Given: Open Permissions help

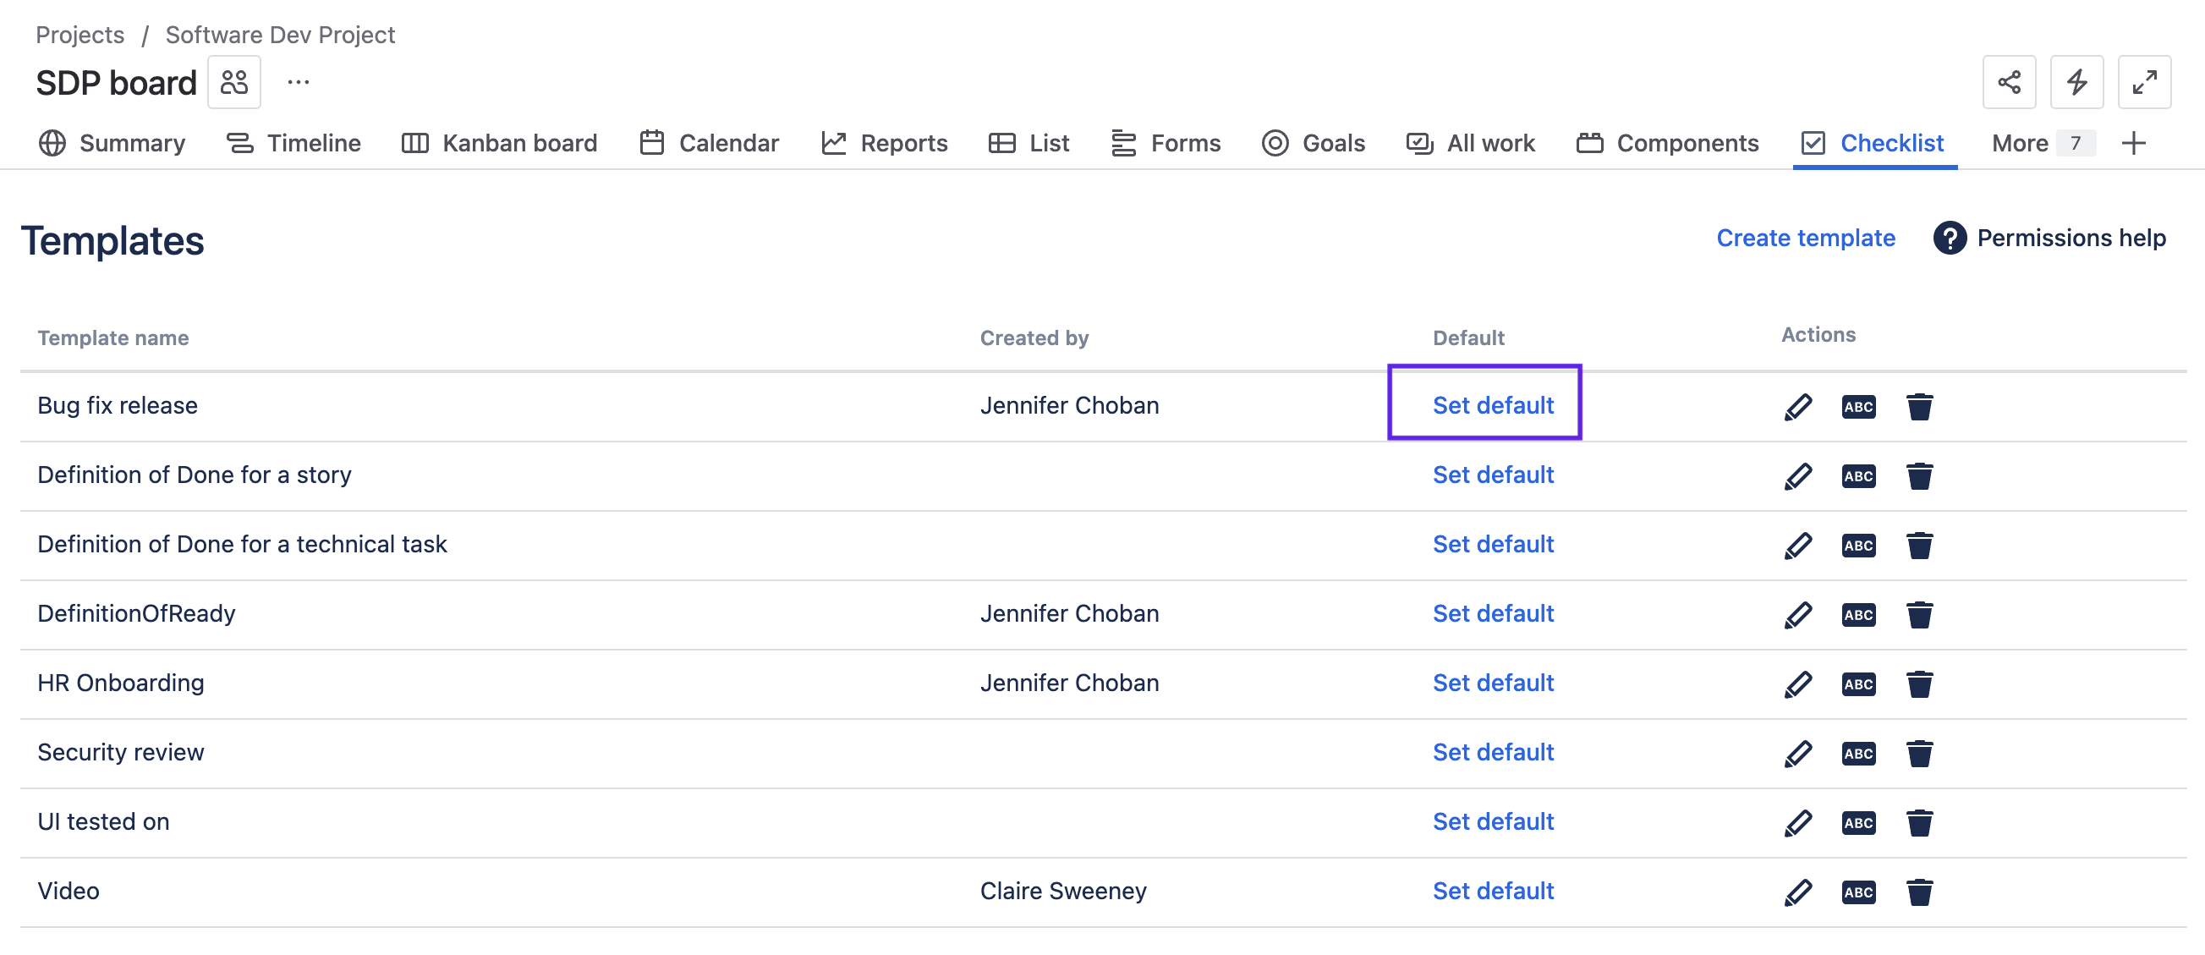Looking at the screenshot, I should pyautogui.click(x=2049, y=238).
